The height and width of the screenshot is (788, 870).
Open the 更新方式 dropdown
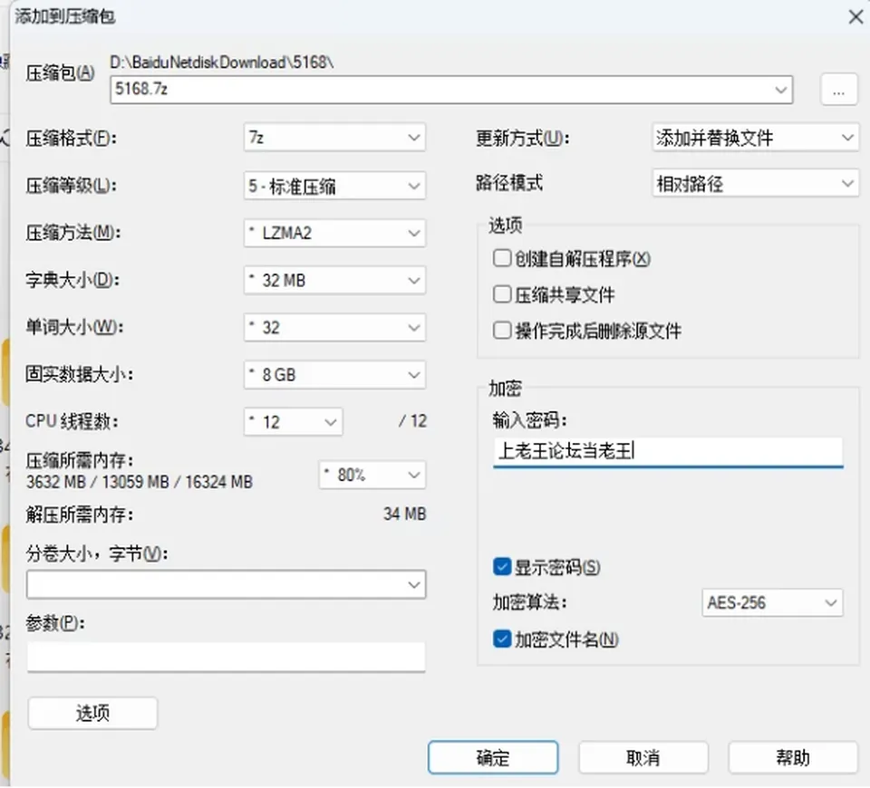[755, 137]
